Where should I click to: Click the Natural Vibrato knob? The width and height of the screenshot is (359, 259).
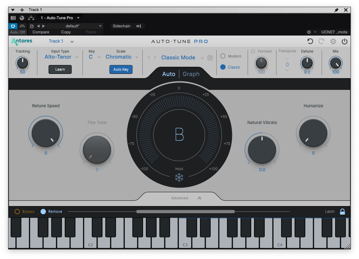point(262,150)
